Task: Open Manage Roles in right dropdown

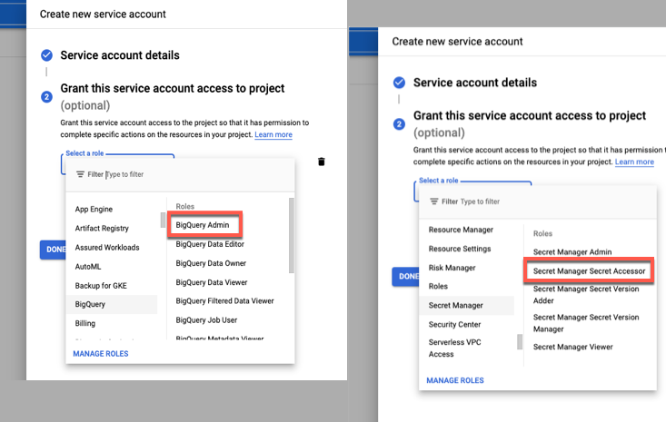Action: point(455,380)
